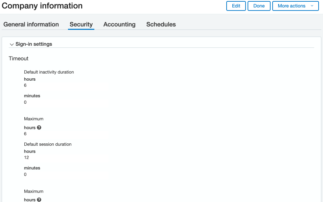The width and height of the screenshot is (323, 202).
Task: Switch to the General information tab
Action: pos(31,24)
